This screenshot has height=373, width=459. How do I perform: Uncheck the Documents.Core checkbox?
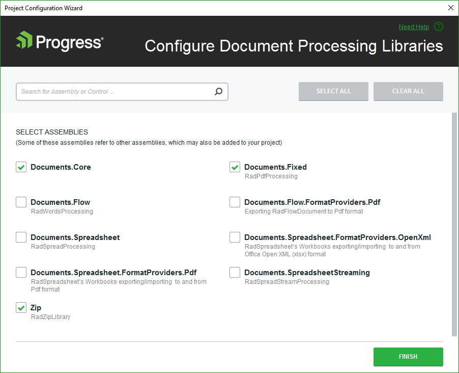click(21, 167)
